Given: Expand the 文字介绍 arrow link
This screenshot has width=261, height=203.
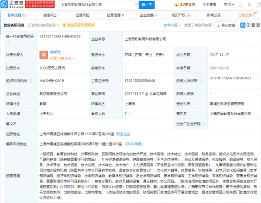Looking at the screenshot, I should [x=172, y=25].
